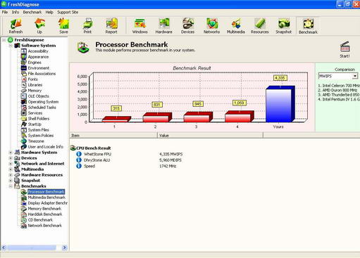The height and width of the screenshot is (258, 360).
Task: Open the Info menu
Action: 15,12
